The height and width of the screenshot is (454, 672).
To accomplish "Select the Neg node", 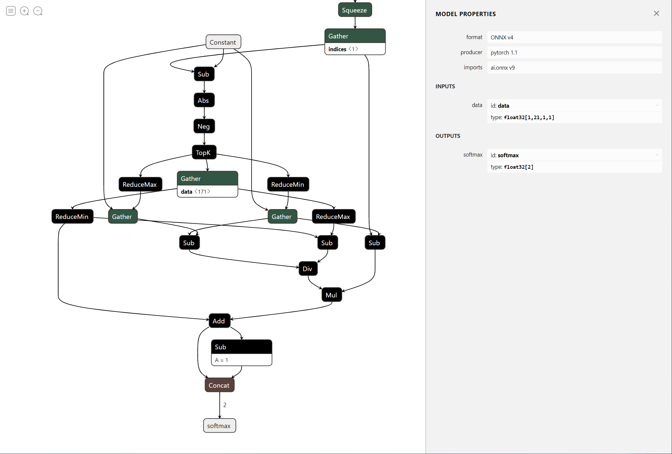I will [204, 126].
